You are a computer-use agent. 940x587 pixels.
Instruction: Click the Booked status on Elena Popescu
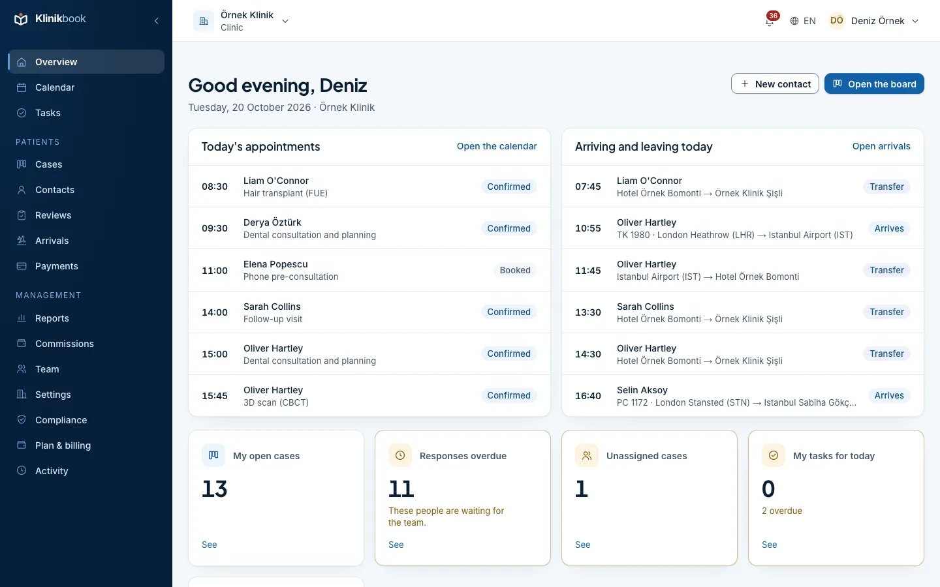(515, 270)
